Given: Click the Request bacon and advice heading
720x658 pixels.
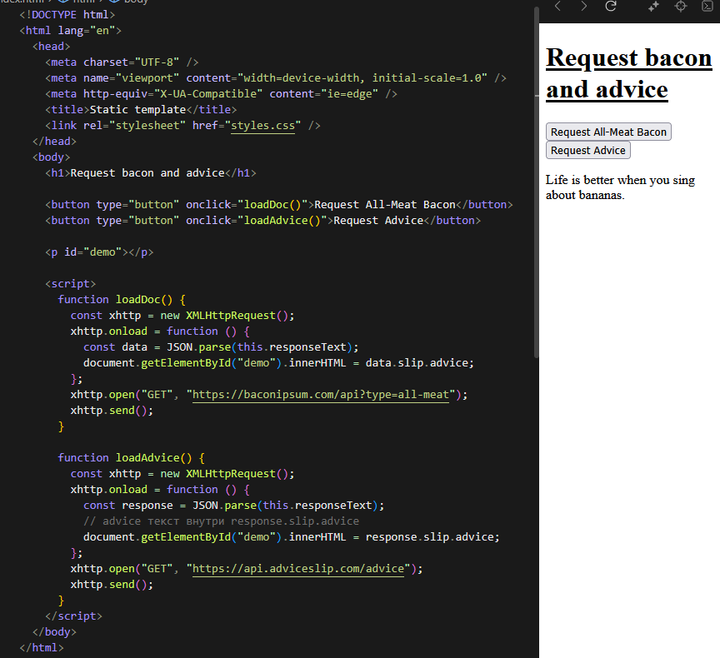Looking at the screenshot, I should pos(628,73).
